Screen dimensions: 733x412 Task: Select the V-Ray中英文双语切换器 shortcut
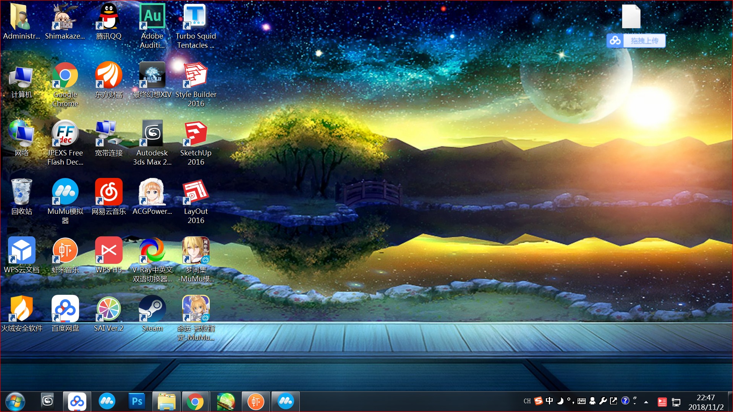(152, 260)
